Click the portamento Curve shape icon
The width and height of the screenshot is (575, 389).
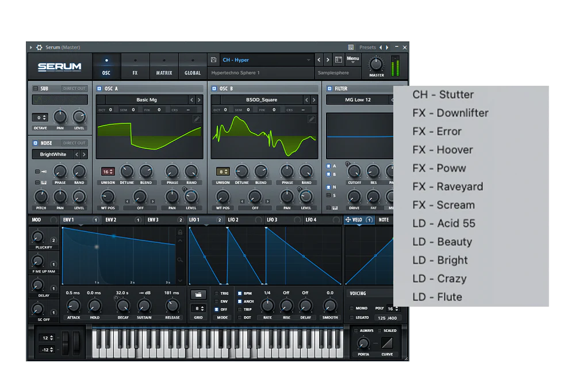pos(387,344)
